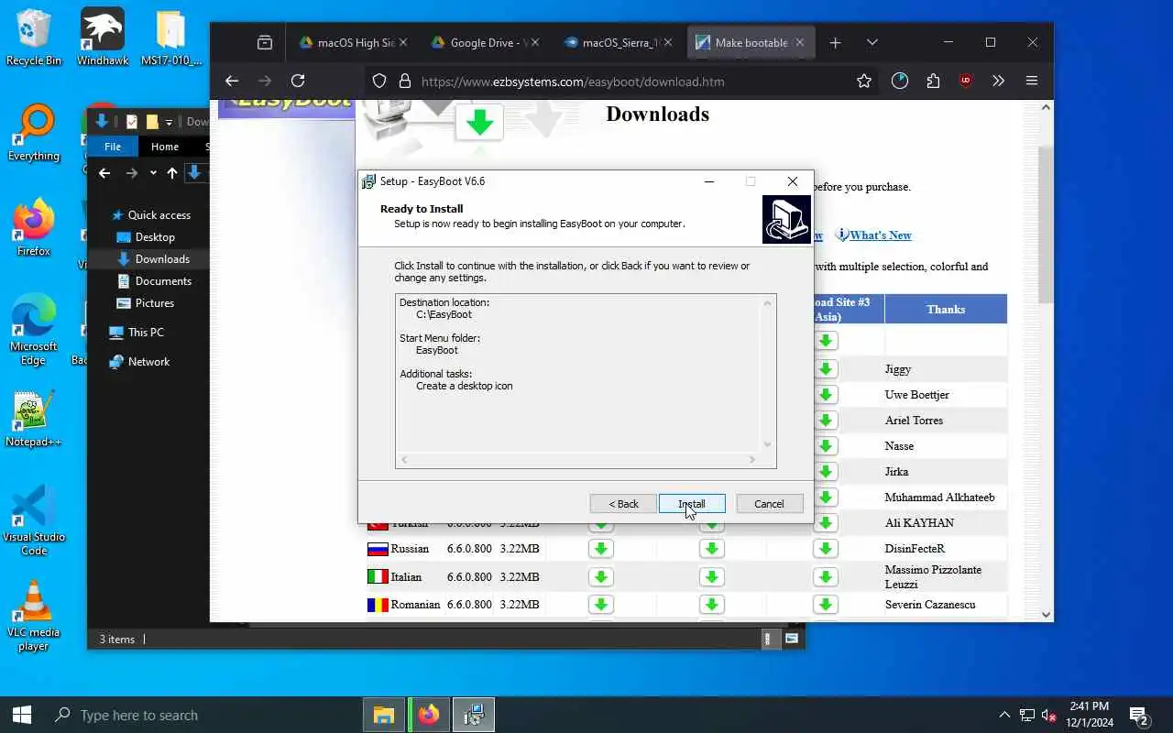Viewport: 1173px width, 733px height.
Task: Switch to macOS_Sierra tab
Action: click(x=617, y=42)
